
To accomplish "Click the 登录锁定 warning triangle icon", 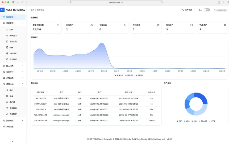I will [7, 114].
